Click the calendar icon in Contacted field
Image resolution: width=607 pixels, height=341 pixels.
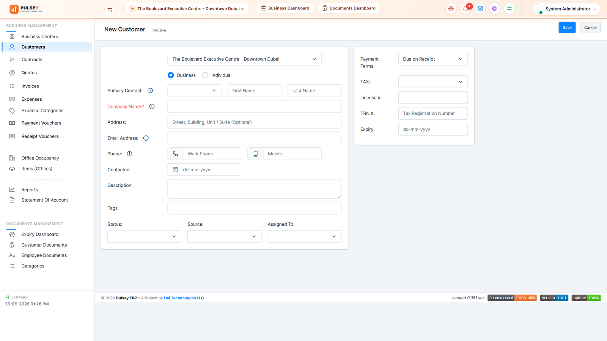pos(175,170)
